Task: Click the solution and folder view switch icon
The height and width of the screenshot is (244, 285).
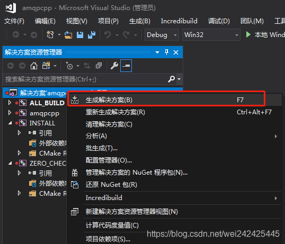Action: click(46, 66)
